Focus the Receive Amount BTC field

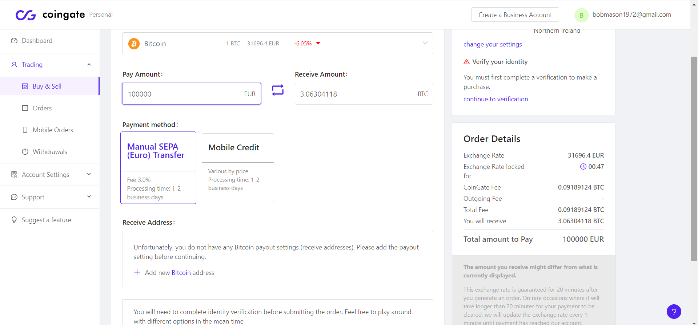[x=364, y=94]
